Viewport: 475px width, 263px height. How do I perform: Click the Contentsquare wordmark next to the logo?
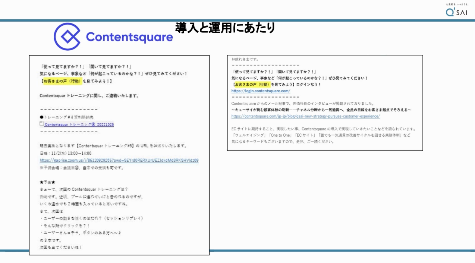point(128,37)
